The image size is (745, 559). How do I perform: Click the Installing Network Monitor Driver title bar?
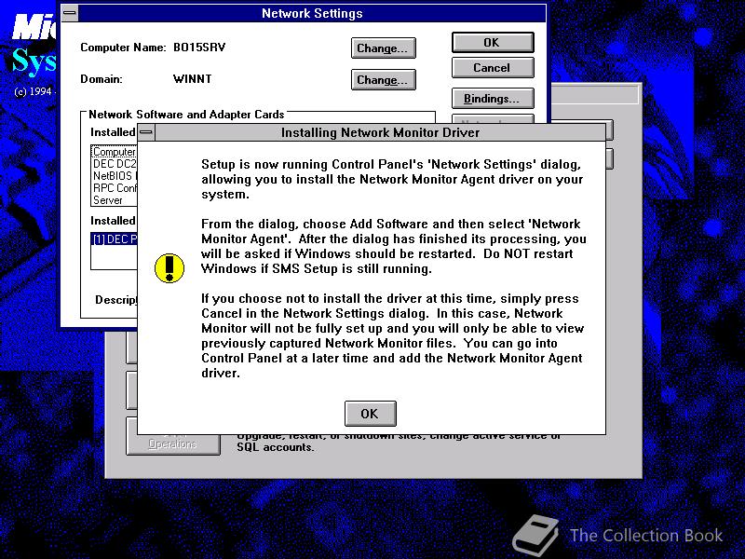[x=380, y=132]
